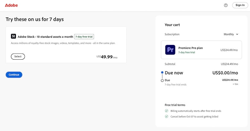
Task: Click the Premiere Pro Pr icon
Action: coord(170,50)
